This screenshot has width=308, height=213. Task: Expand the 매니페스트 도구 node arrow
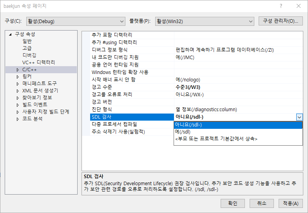pyautogui.click(x=18, y=84)
